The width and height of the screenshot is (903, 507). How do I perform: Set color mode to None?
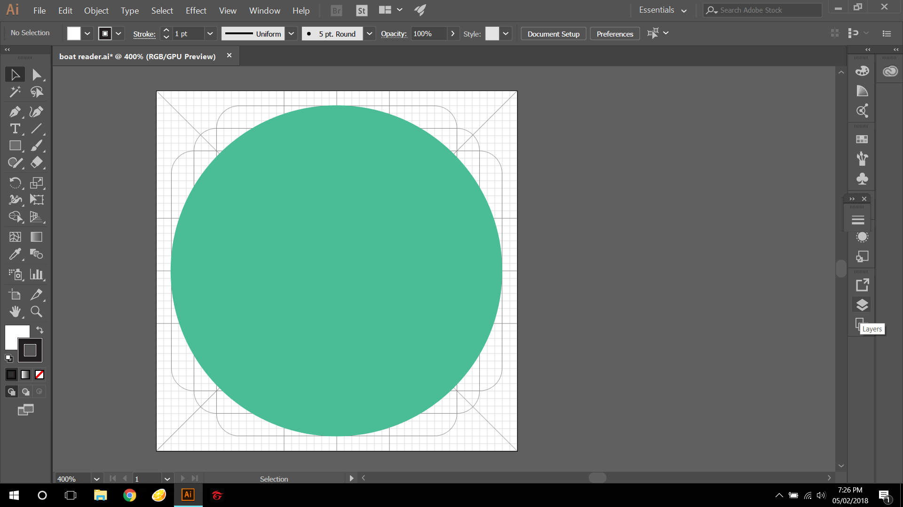40,375
